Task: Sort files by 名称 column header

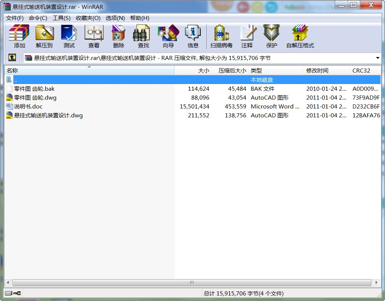Action: 90,70
